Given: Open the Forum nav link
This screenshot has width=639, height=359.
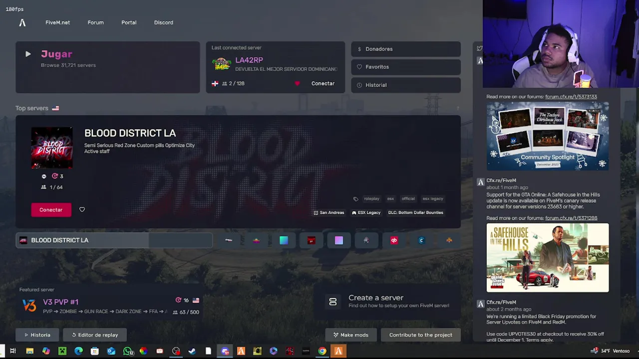Looking at the screenshot, I should tap(95, 22).
